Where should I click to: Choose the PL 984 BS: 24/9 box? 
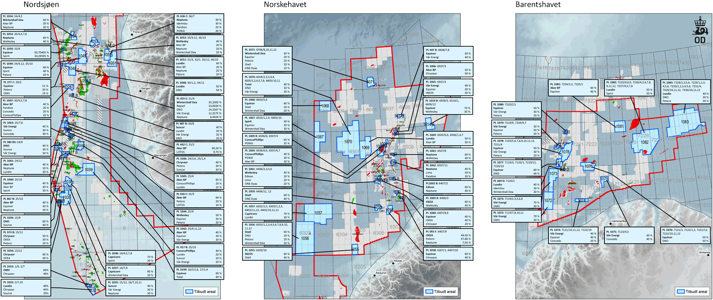tap(26, 148)
